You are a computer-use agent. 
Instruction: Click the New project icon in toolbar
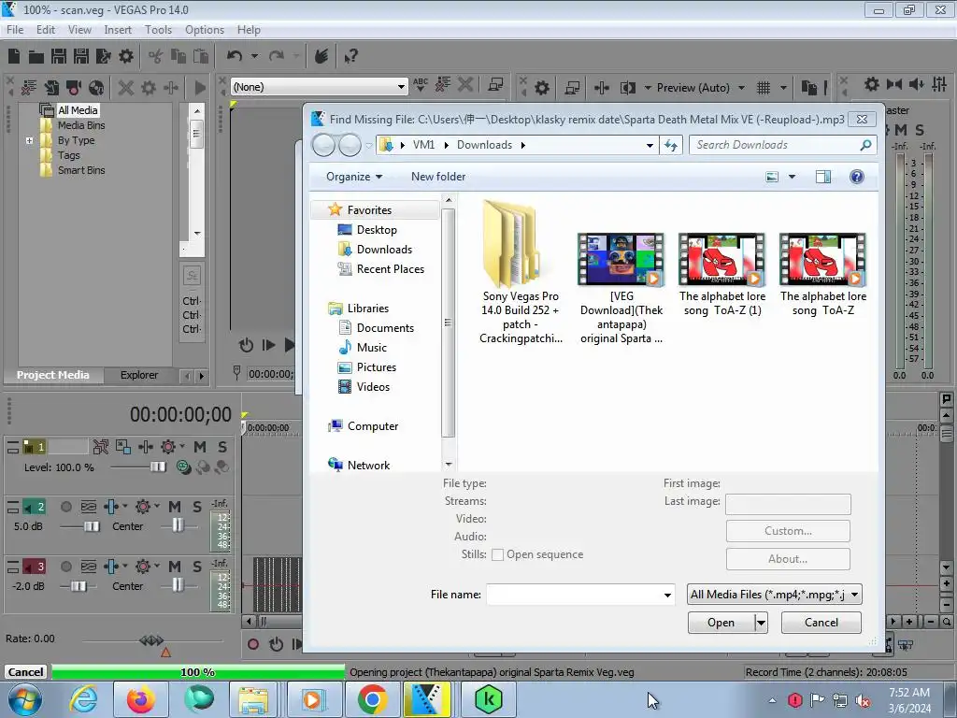coord(14,56)
